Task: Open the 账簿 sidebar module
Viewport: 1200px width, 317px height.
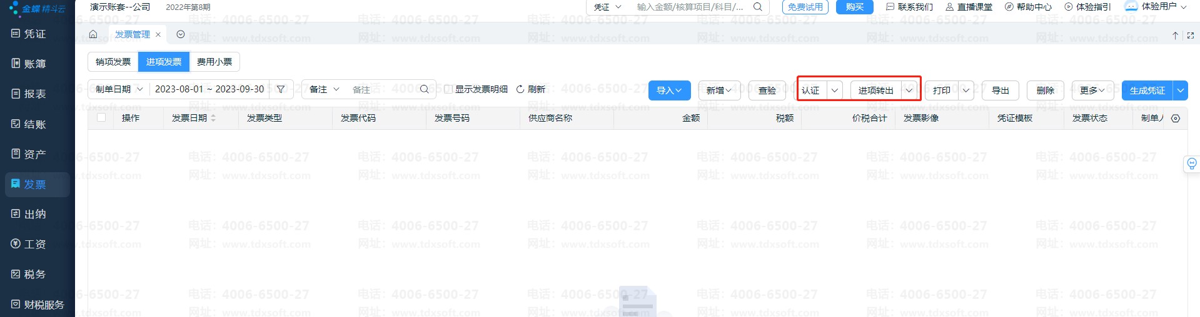Action: coord(29,64)
